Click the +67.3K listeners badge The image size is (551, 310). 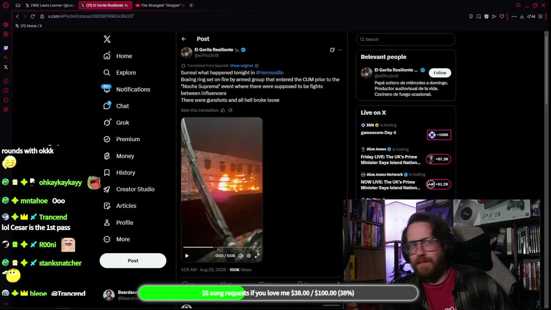pos(439,159)
